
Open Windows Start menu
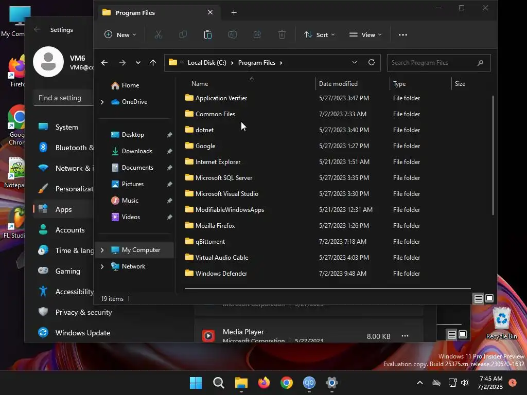196,383
